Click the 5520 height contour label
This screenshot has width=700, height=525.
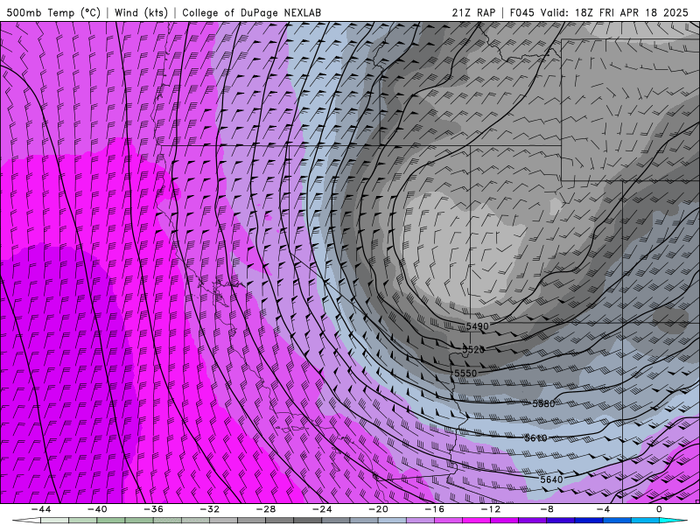pos(473,349)
